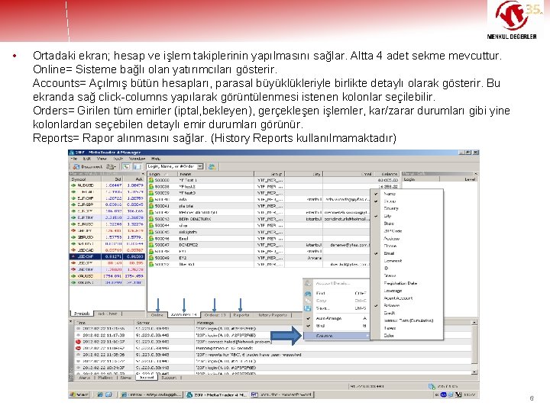
Task: Open MetaTrader 4 Manager taskbar item
Action: (217, 394)
